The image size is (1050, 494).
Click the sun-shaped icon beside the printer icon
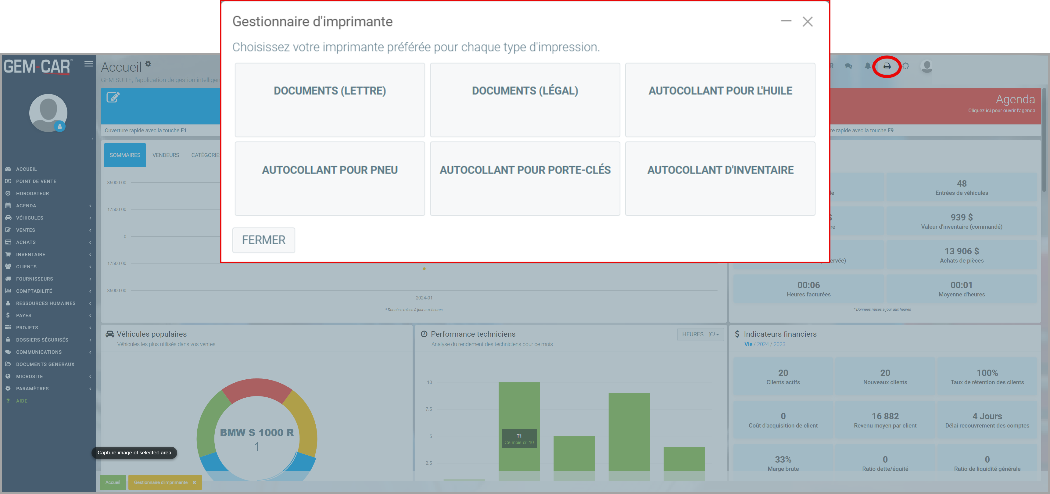[x=905, y=66]
